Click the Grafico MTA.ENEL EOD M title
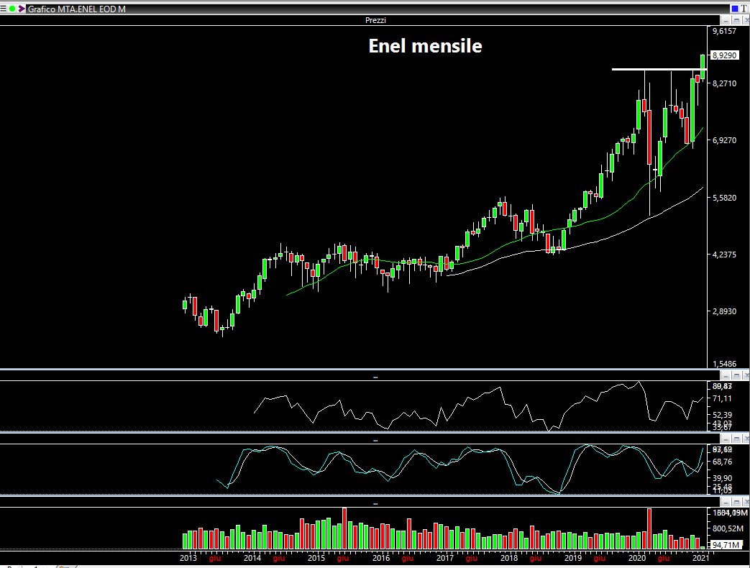The image size is (750, 568). pyautogui.click(x=76, y=9)
